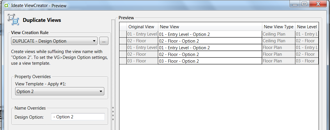
Task: Click the rule description text
Action: [59, 57]
